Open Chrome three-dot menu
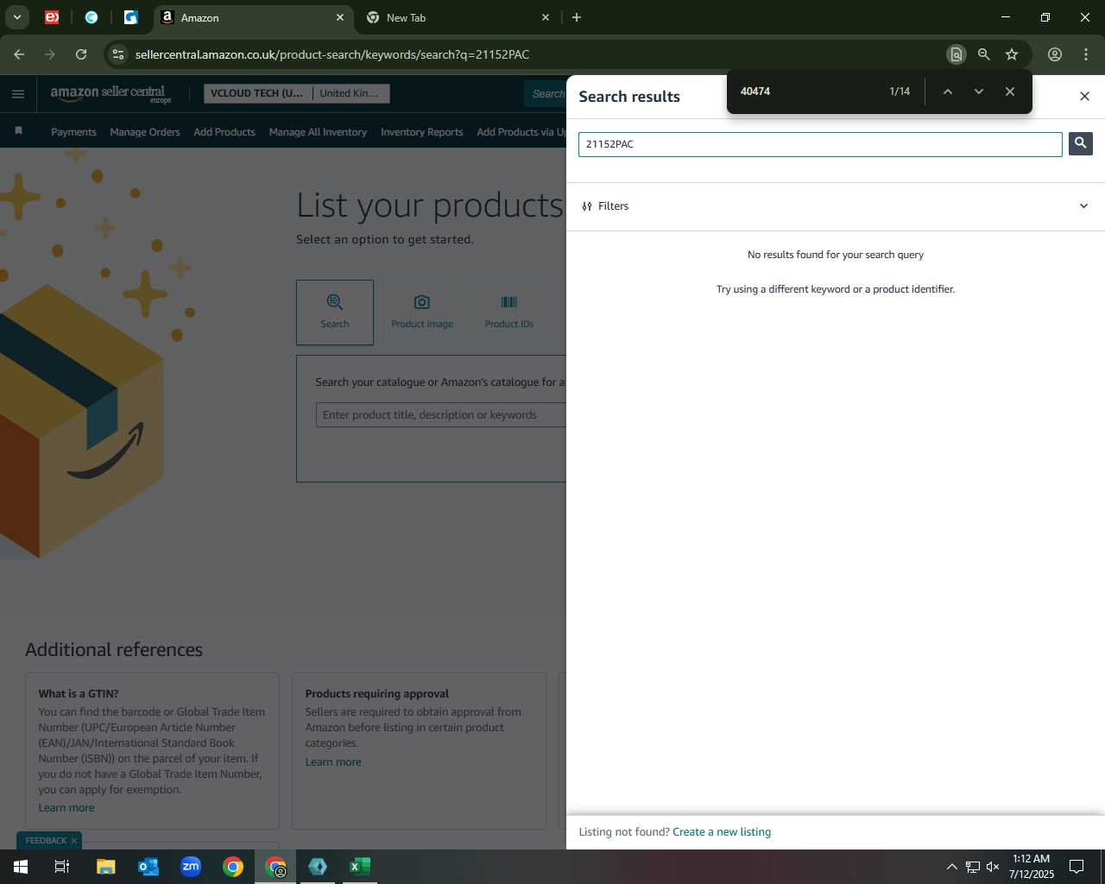Screen dimensions: 1105x884 click(x=1086, y=54)
